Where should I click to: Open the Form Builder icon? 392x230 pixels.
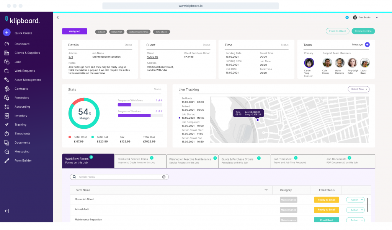(x=7, y=160)
